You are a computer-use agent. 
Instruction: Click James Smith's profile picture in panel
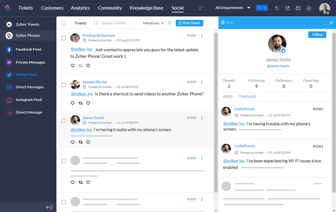coord(277,44)
